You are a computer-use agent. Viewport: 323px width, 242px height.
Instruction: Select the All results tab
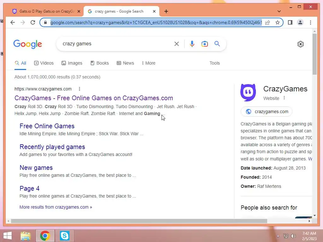pos(20,63)
